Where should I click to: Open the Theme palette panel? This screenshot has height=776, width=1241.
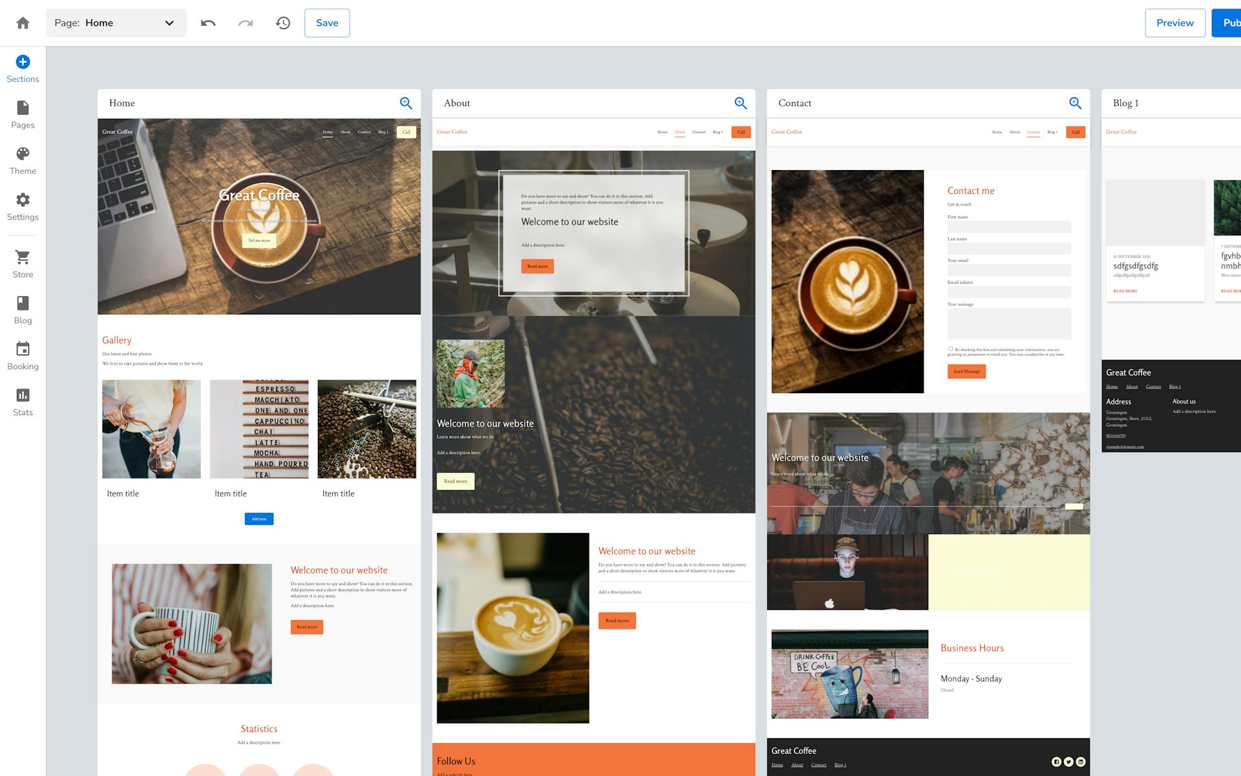[23, 160]
